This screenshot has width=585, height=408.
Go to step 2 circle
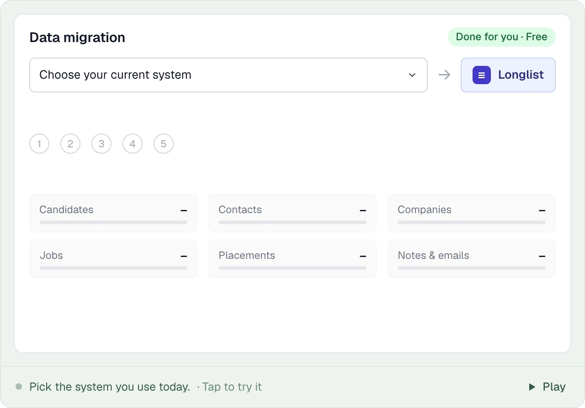point(70,144)
